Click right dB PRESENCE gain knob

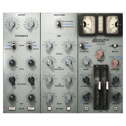(x=68, y=80)
